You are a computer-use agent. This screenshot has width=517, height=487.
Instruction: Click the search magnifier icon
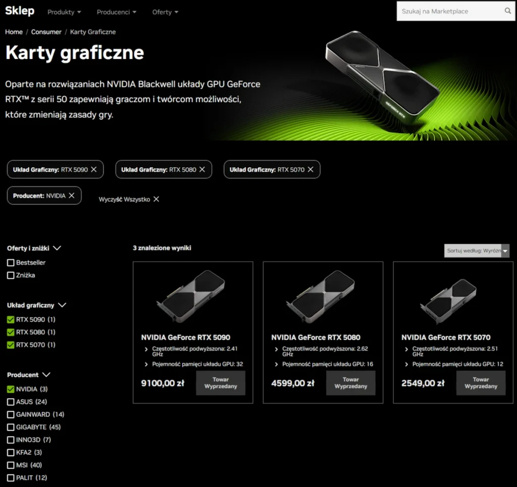click(x=508, y=11)
